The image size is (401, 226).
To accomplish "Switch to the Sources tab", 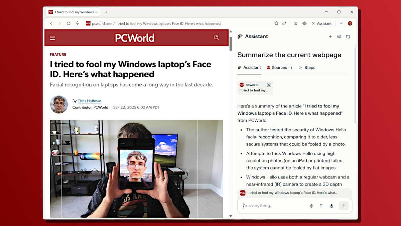I will pos(279,68).
